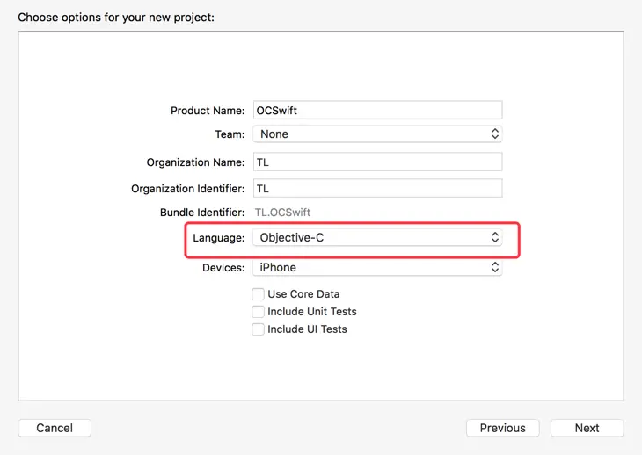Click the chevron arrows on Devices popup
This screenshot has width=642, height=455.
[x=495, y=268]
